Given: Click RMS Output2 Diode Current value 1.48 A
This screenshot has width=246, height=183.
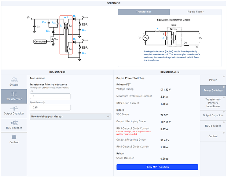Looking at the screenshot, I should pyautogui.click(x=164, y=147).
